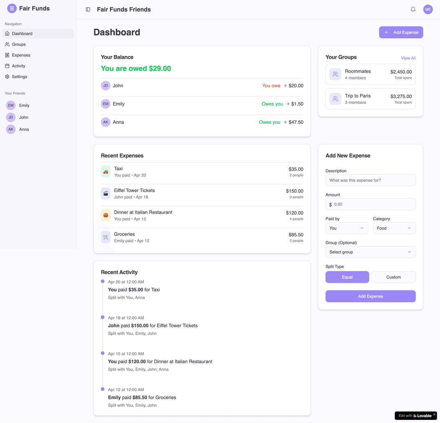The height and width of the screenshot is (423, 440).
Task: Click the expense Description input field
Action: coord(370,180)
